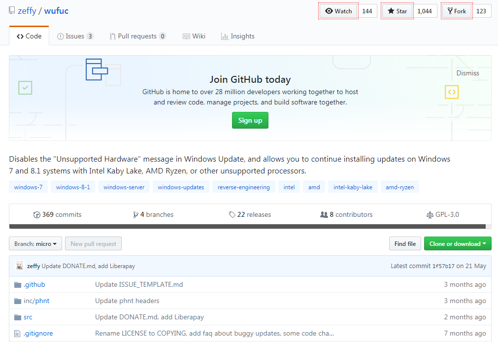Open the .github folder
The width and height of the screenshot is (498, 342).
tap(34, 284)
